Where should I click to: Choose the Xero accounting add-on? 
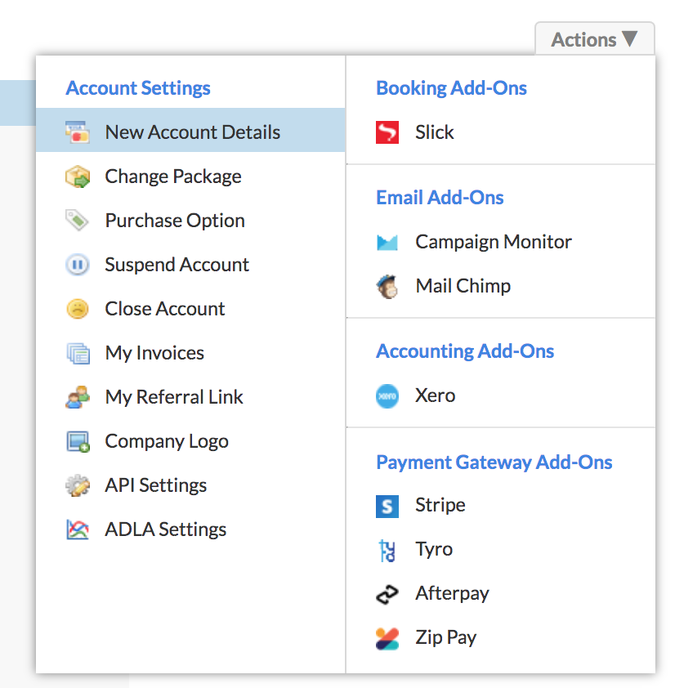(501, 395)
